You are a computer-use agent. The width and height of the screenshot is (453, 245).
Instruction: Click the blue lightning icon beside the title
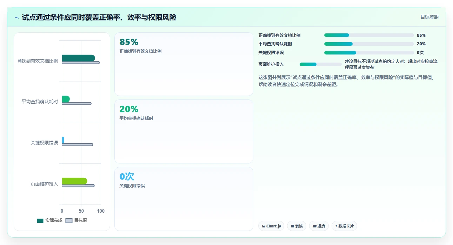click(x=17, y=17)
